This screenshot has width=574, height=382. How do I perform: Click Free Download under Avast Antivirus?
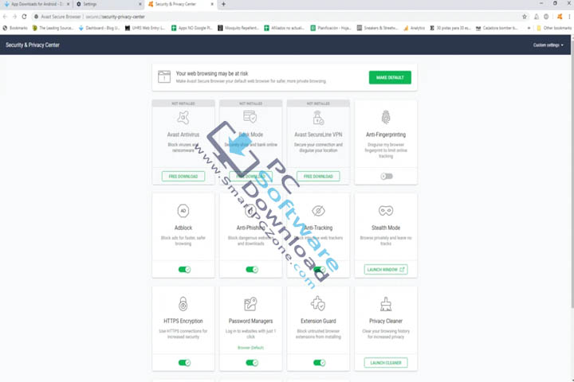click(183, 176)
